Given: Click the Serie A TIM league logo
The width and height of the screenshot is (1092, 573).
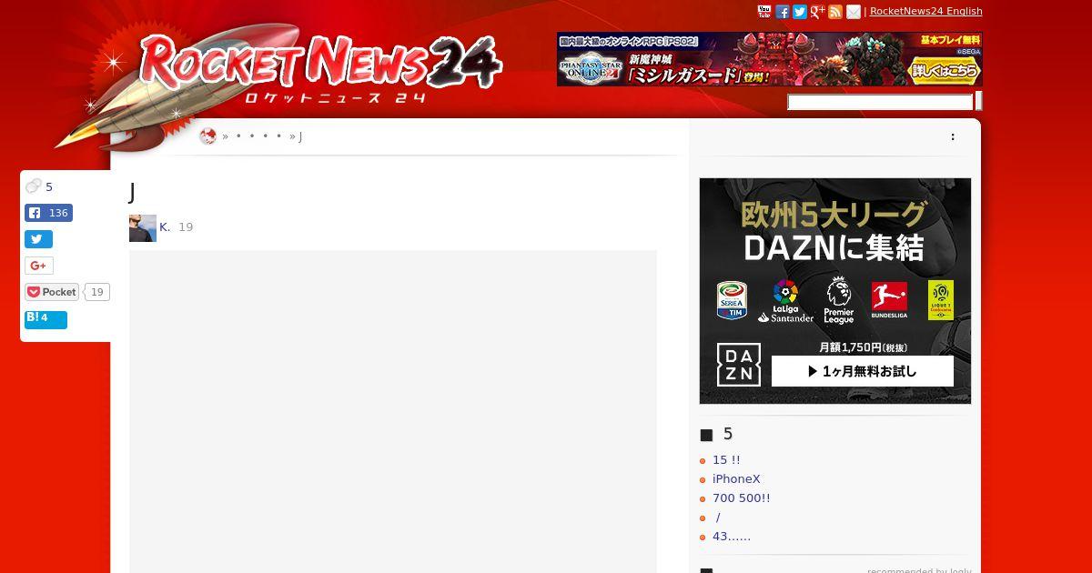Looking at the screenshot, I should 732,300.
